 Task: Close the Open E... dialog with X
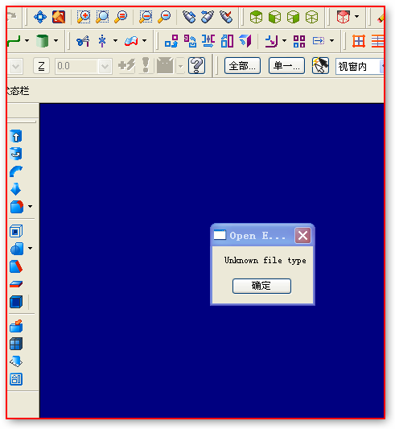(302, 235)
